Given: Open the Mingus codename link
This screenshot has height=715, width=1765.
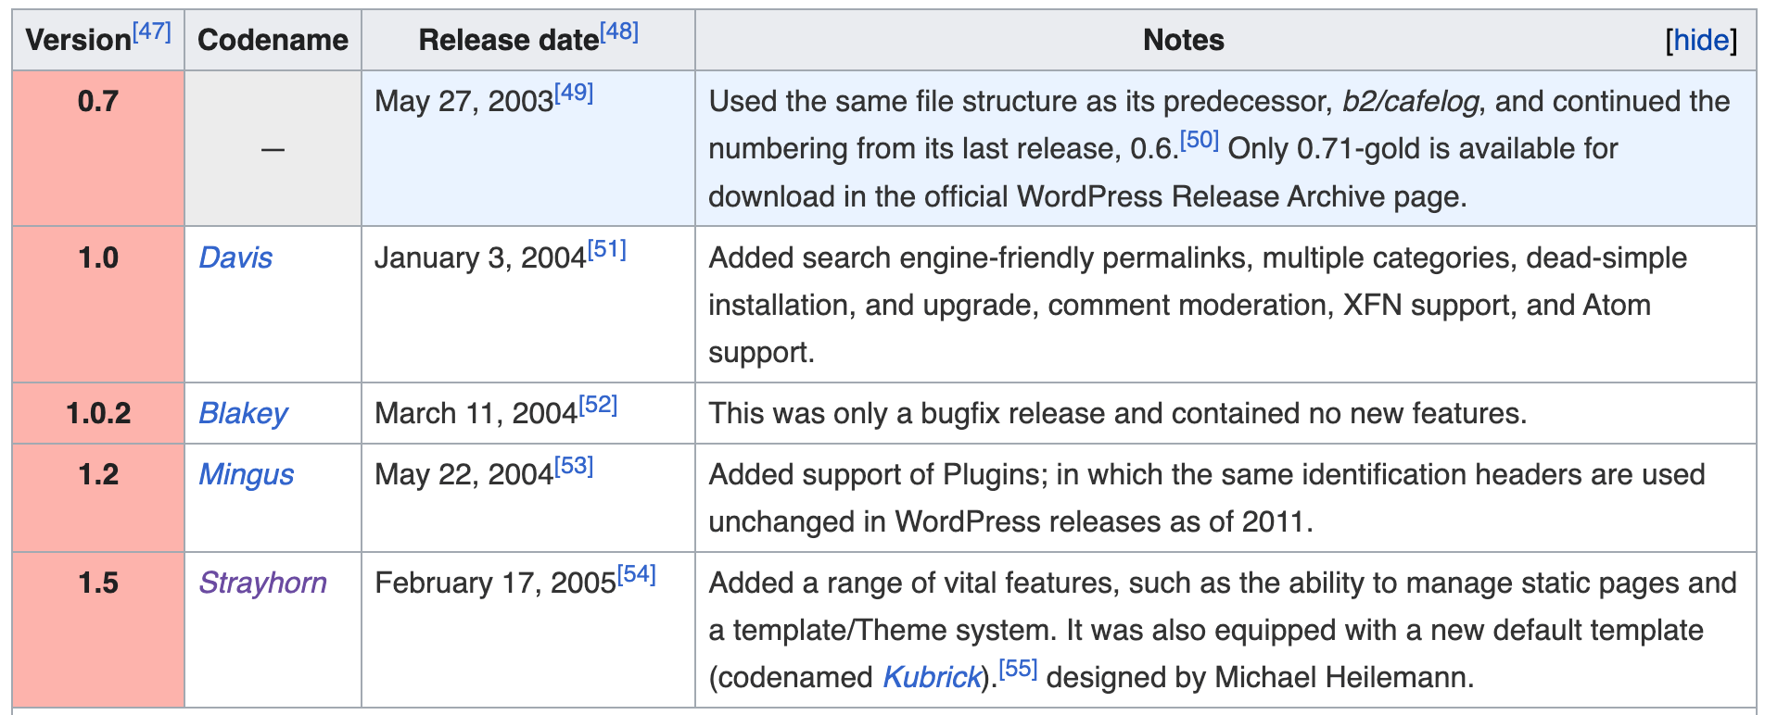Looking at the screenshot, I should pyautogui.click(x=246, y=474).
